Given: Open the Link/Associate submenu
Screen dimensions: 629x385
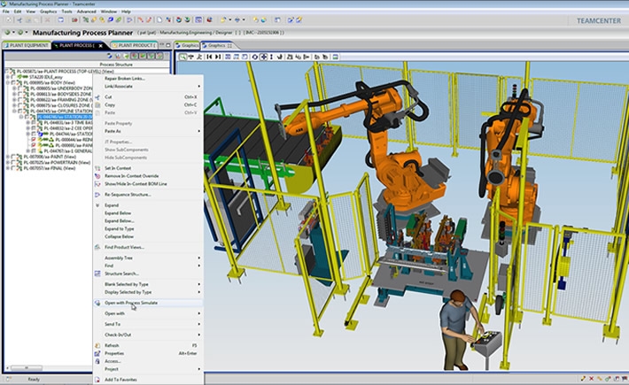Looking at the screenshot, I should [148, 86].
